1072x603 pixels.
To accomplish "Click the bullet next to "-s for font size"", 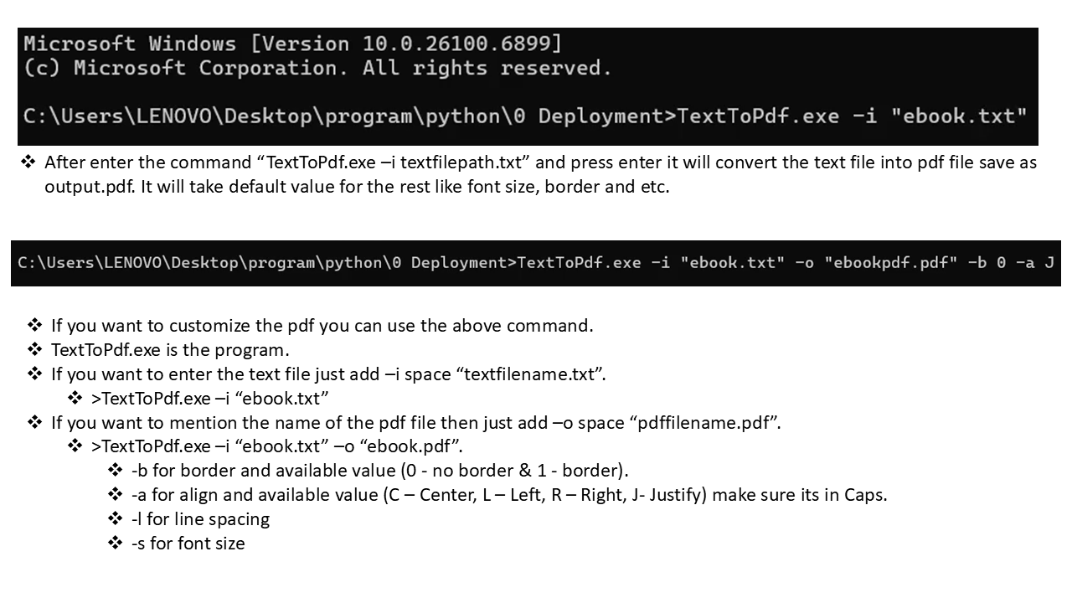I will [116, 543].
